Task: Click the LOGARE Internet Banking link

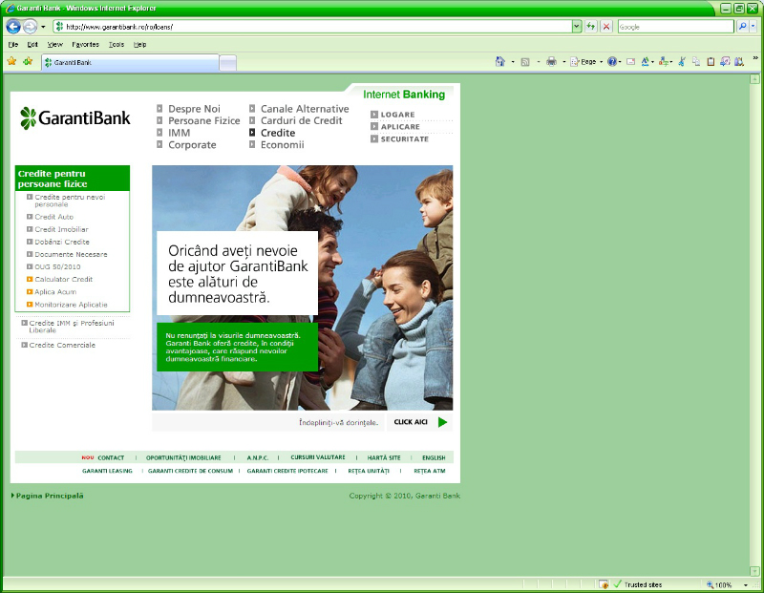Action: pyautogui.click(x=397, y=115)
